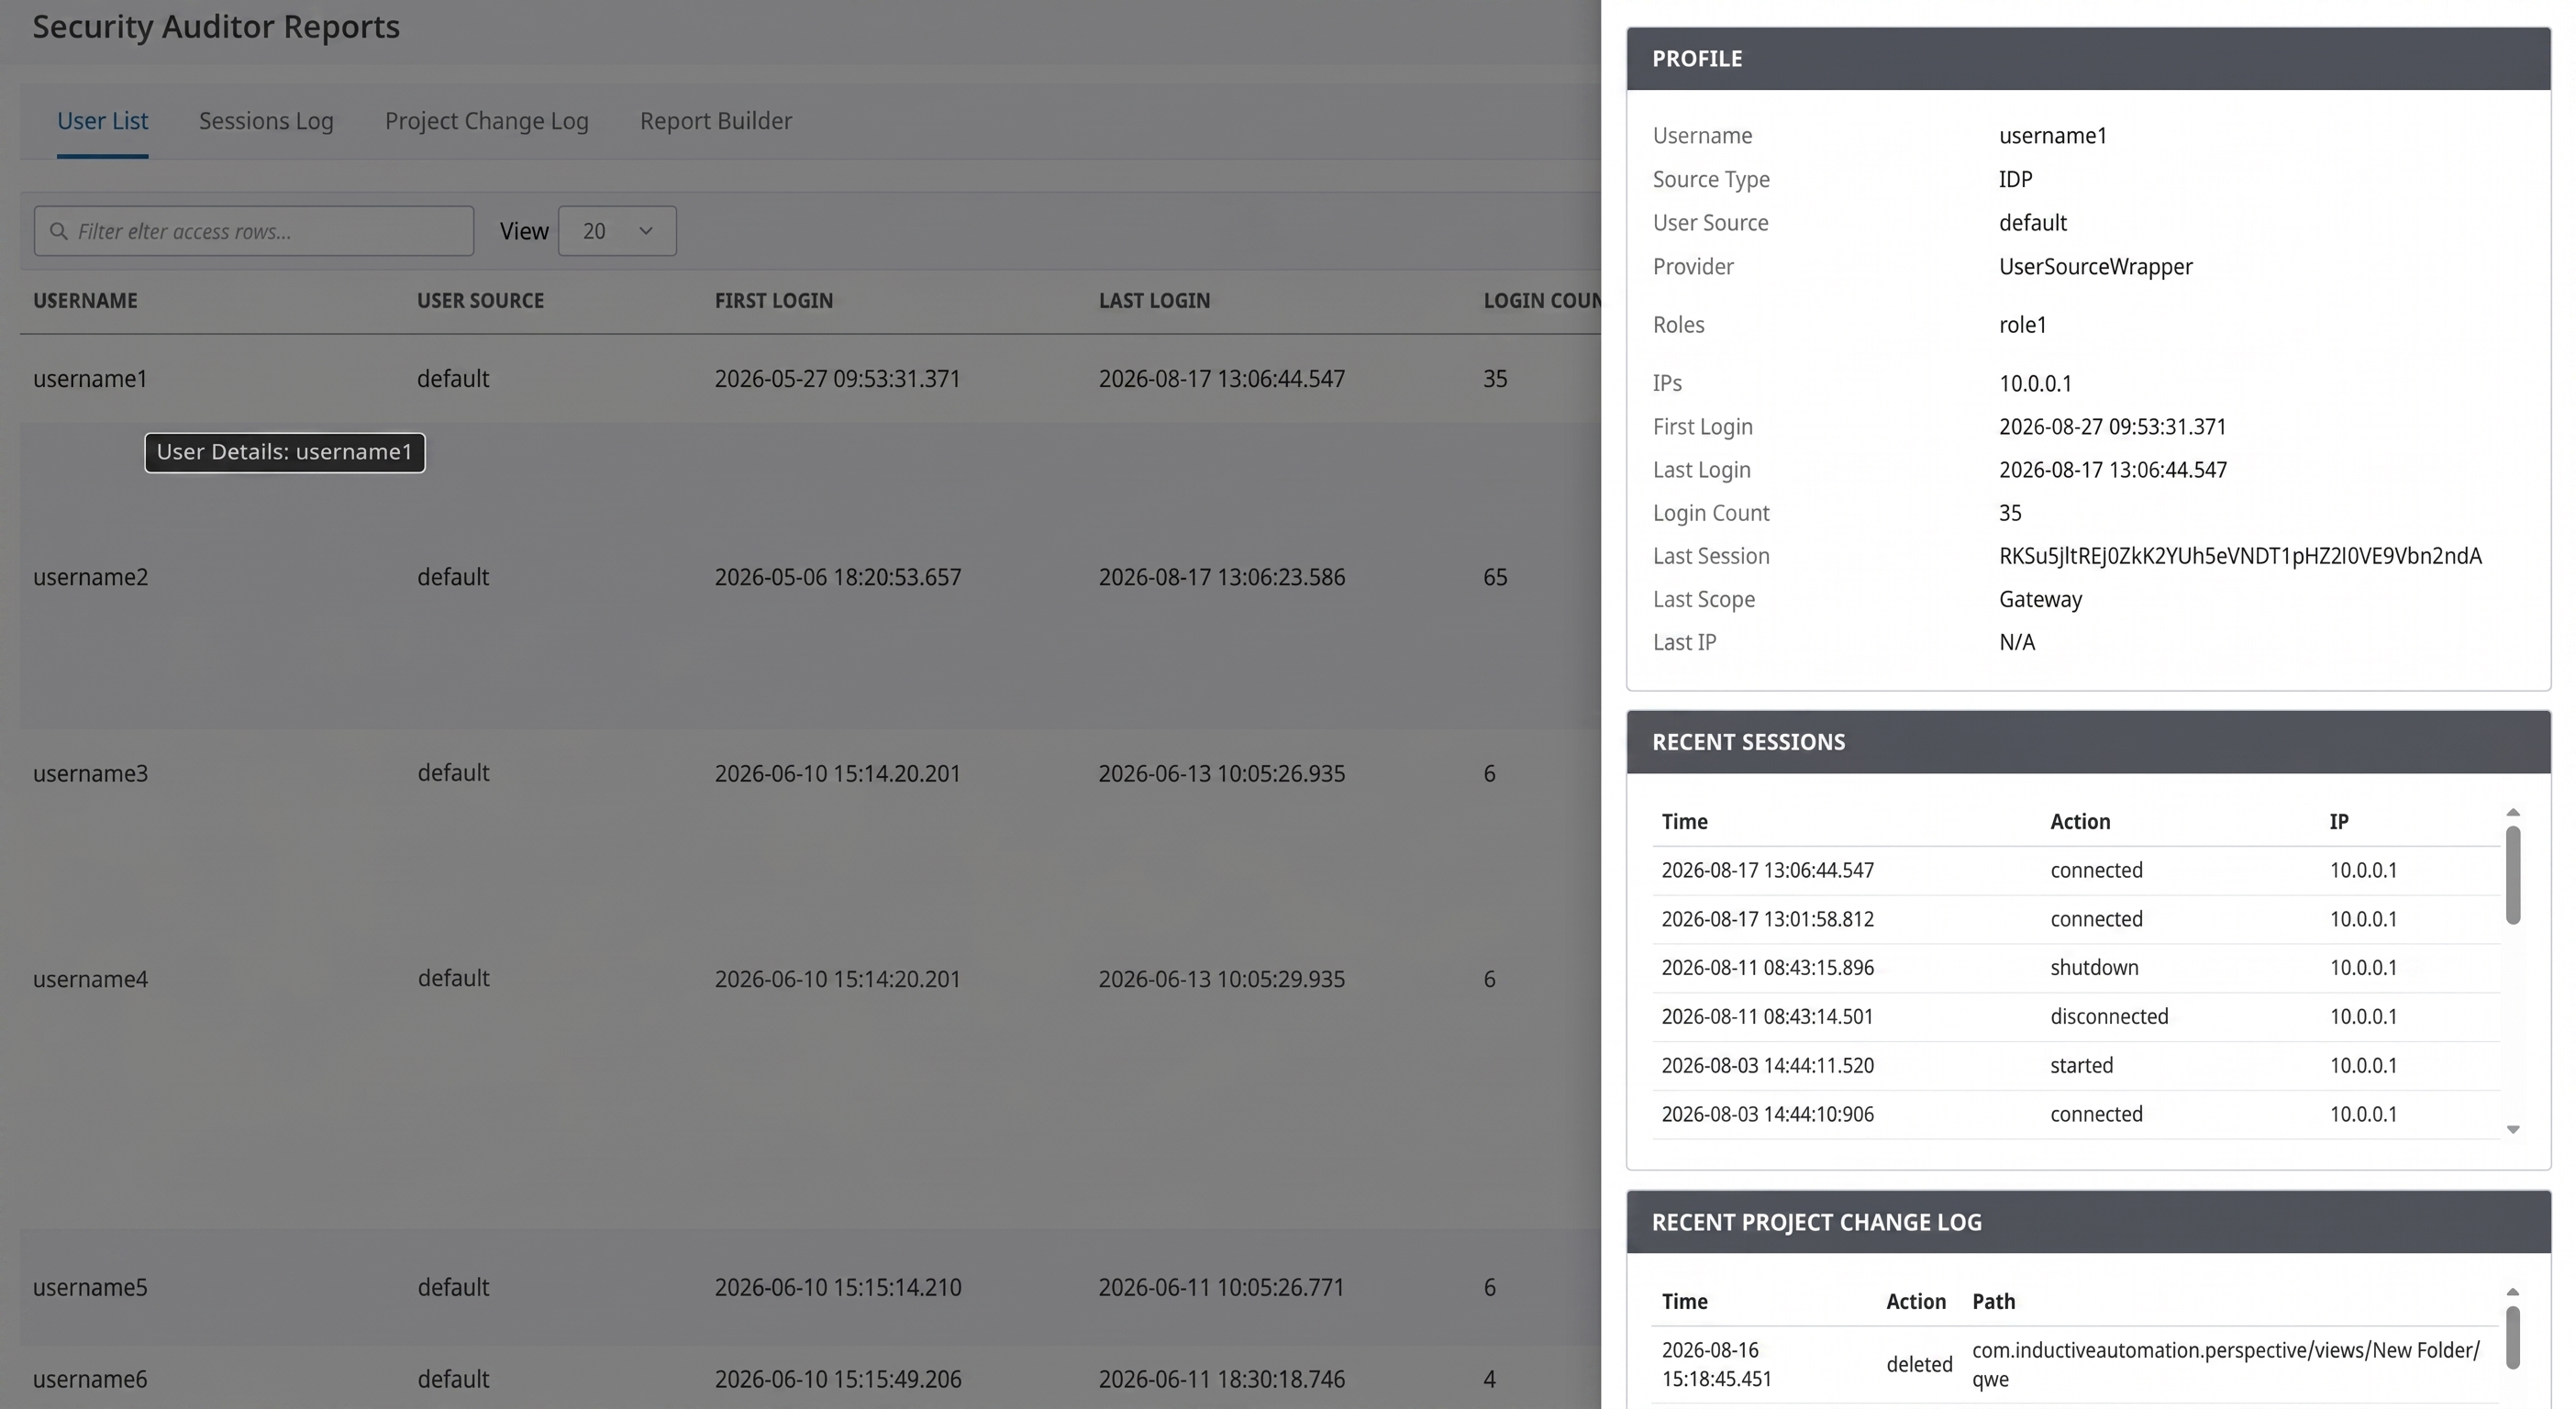Click the Time header in Recent Sessions
2576x1409 pixels.
pyautogui.click(x=1685, y=822)
